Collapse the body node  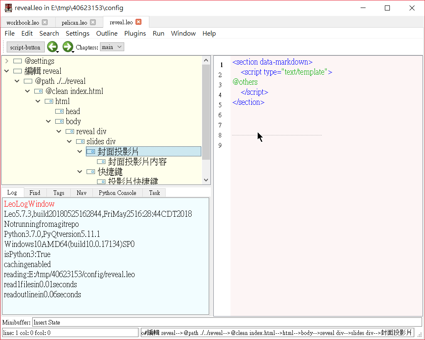(48, 122)
